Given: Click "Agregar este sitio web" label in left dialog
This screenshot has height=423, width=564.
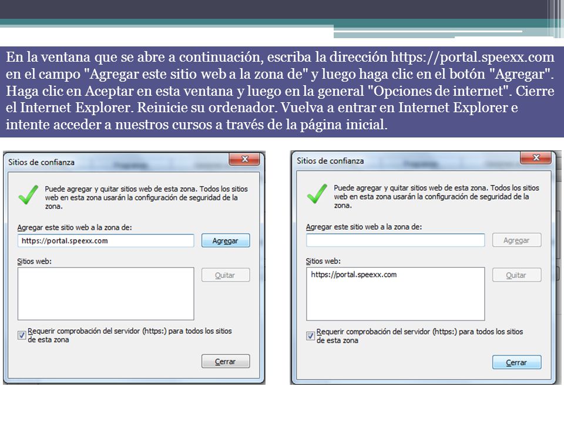Looking at the screenshot, I should click(x=75, y=227).
